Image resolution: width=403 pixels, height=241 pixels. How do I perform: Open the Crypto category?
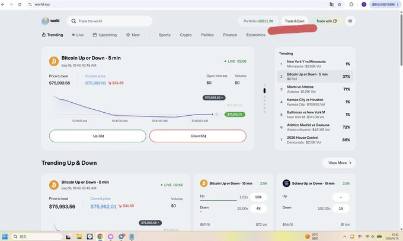186,35
